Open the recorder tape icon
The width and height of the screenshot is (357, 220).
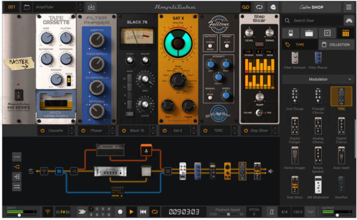245,7
